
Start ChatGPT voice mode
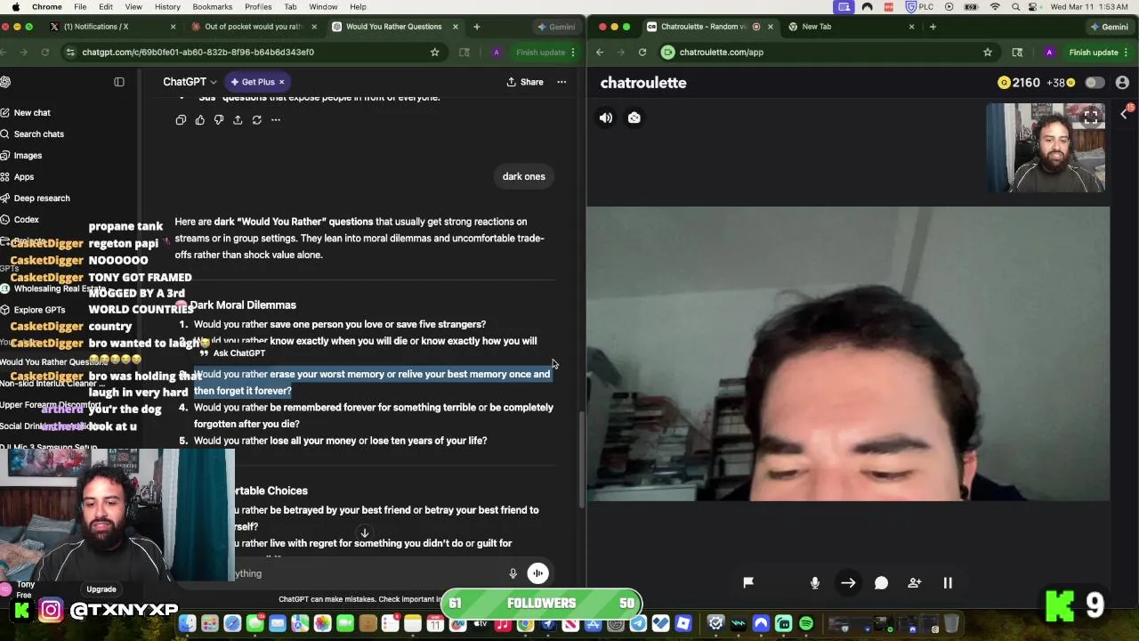click(537, 573)
